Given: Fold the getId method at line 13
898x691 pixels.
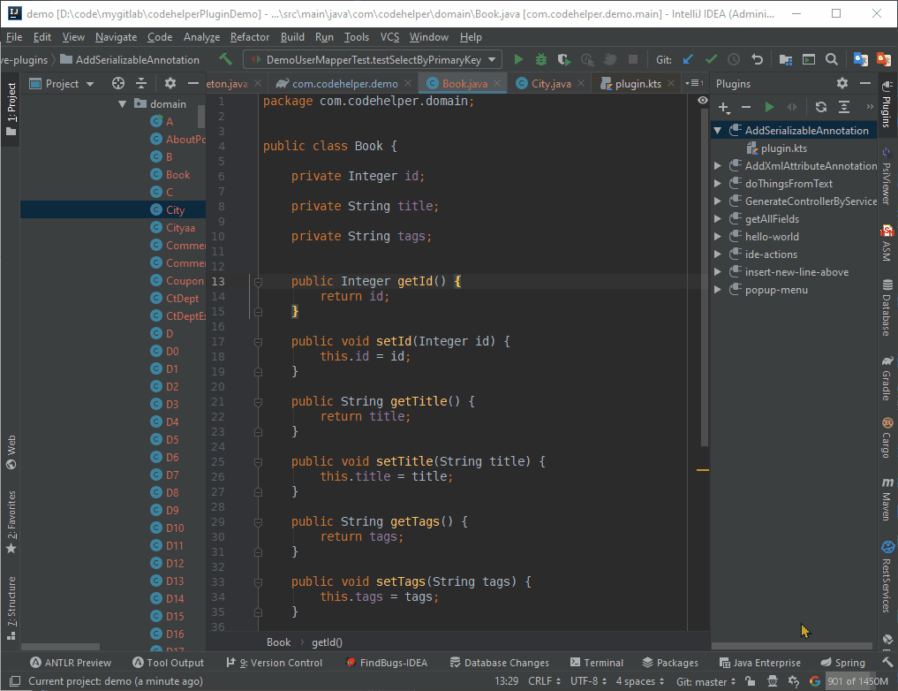Looking at the screenshot, I should 259,282.
